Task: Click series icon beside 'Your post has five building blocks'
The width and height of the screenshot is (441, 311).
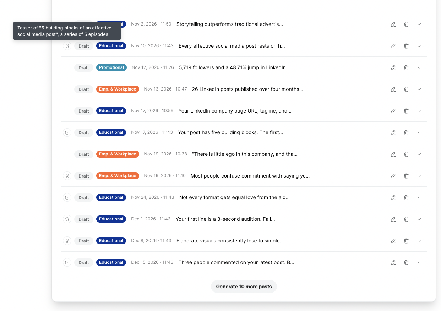Action: point(67,132)
